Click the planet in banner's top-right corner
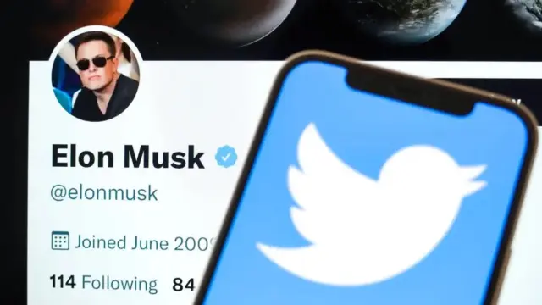The width and height of the screenshot is (542, 305). tap(527, 12)
